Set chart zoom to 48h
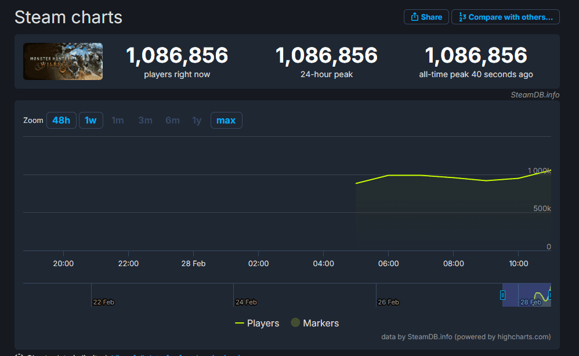 tap(61, 120)
